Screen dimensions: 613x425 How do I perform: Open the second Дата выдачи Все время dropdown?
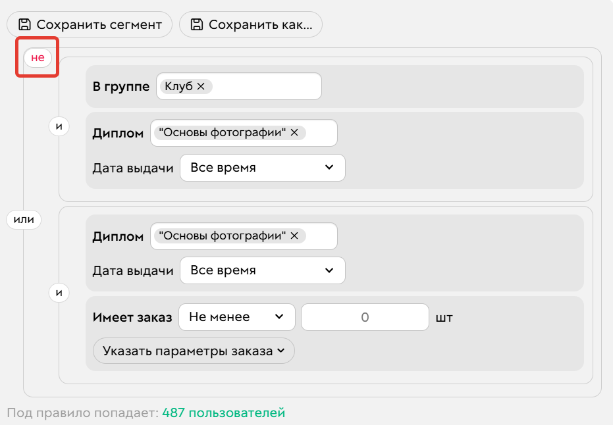pos(263,270)
